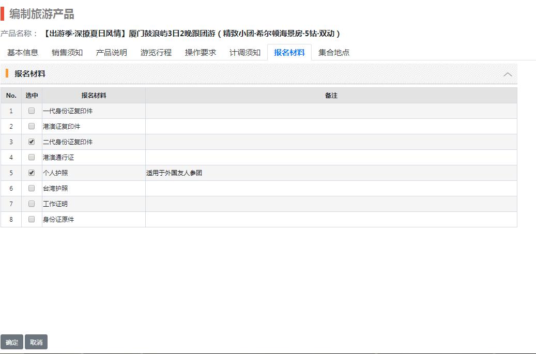Click the No. column header
The width and height of the screenshot is (536, 354).
(x=11, y=96)
